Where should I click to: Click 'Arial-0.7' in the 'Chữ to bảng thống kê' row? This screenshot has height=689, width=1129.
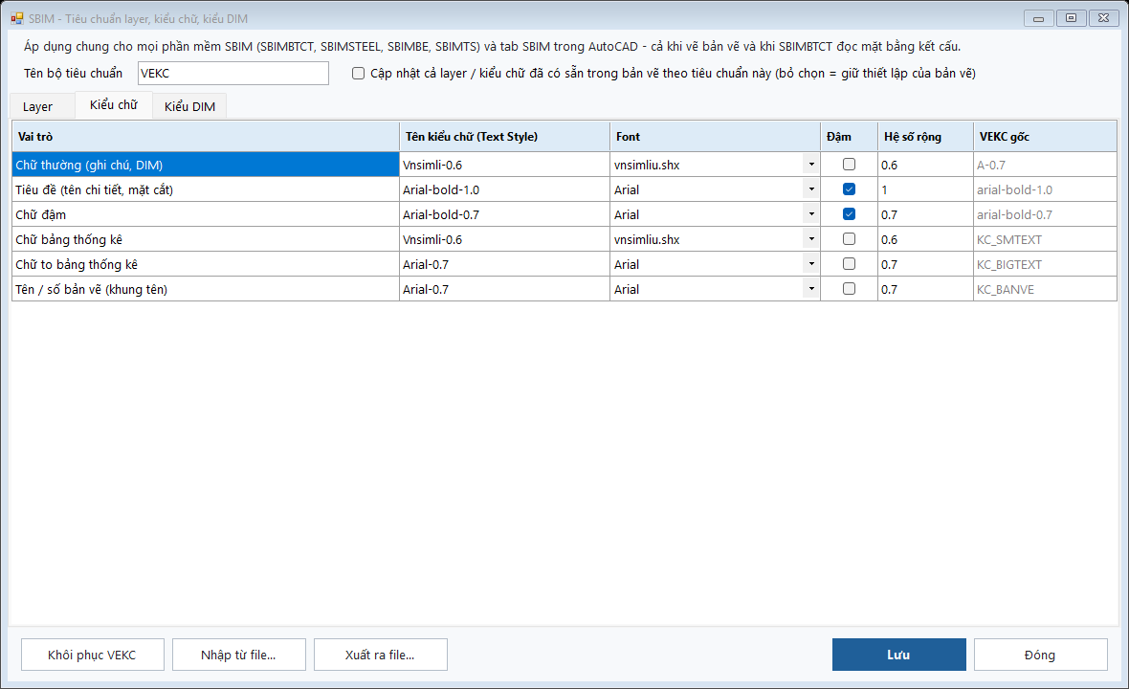tap(505, 264)
